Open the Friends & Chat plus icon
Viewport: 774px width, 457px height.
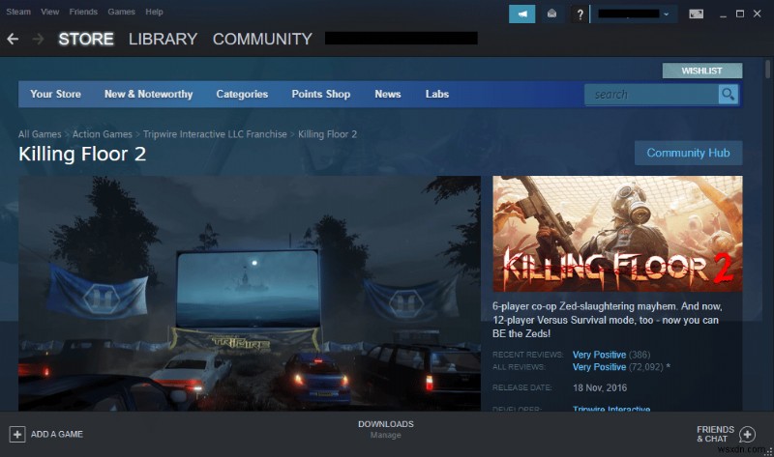coord(747,435)
